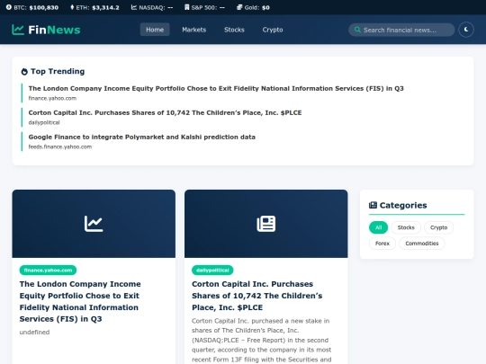Image resolution: width=486 pixels, height=364 pixels.
Task: Click the FinNews brand name
Action: pyautogui.click(x=54, y=30)
